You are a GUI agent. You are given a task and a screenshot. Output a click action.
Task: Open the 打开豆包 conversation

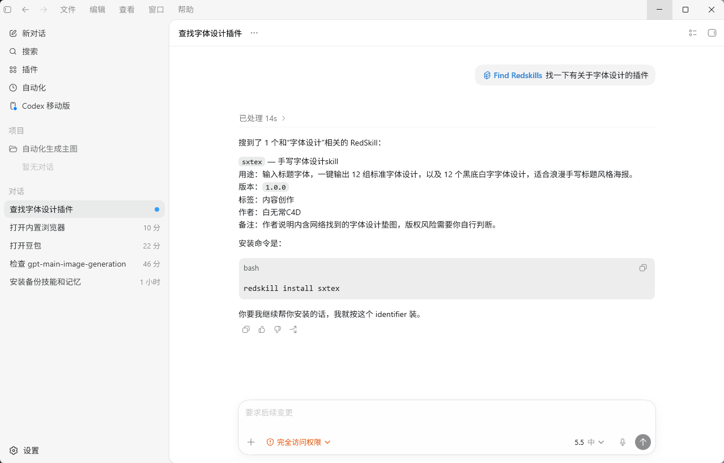point(84,246)
